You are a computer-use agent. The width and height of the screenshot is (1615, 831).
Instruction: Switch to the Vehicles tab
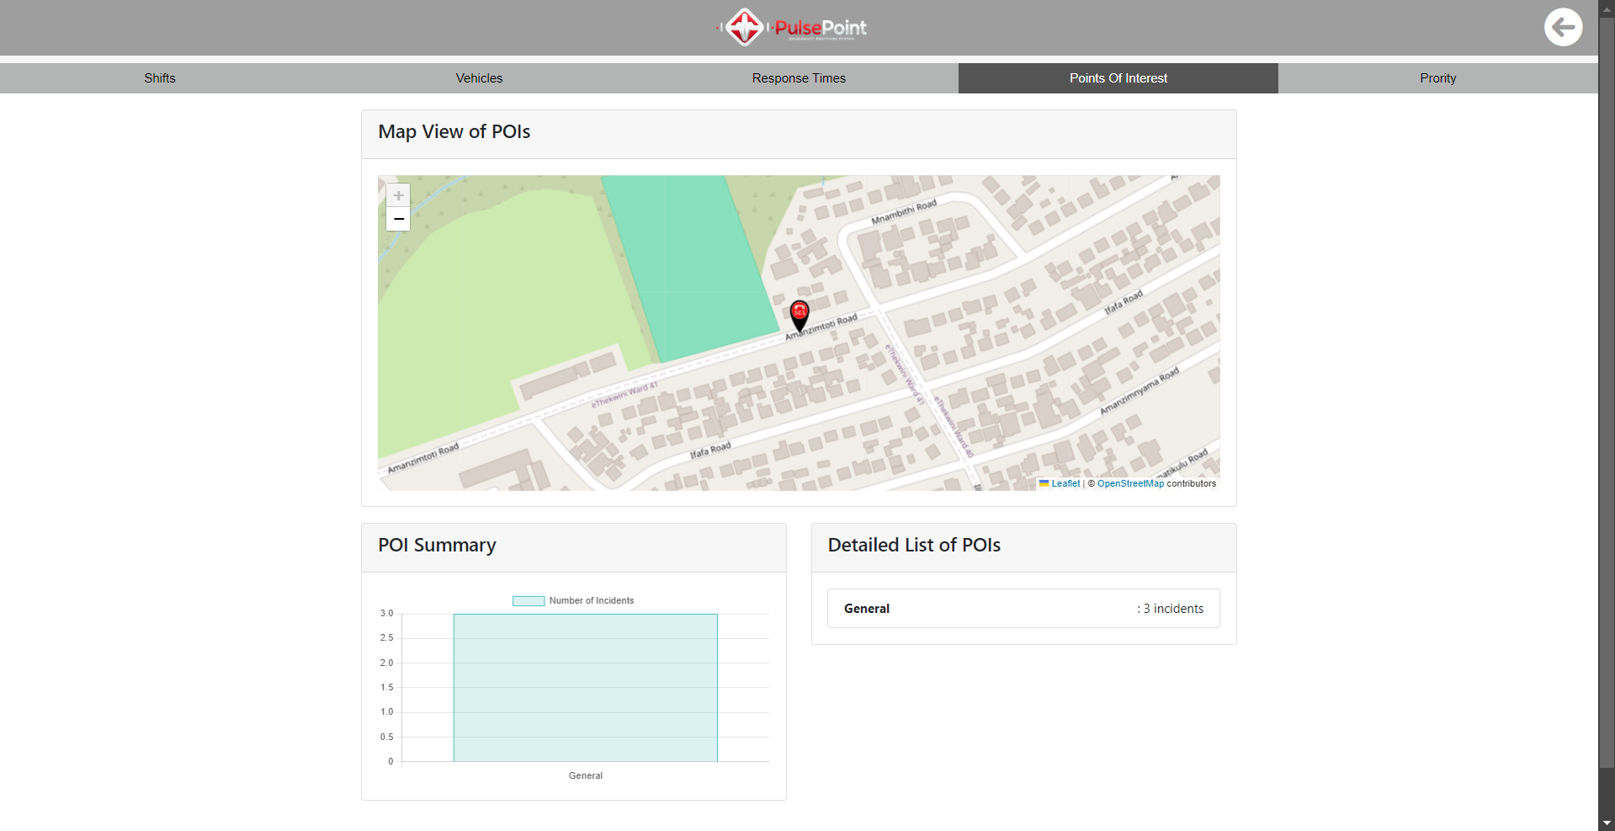pos(479,78)
